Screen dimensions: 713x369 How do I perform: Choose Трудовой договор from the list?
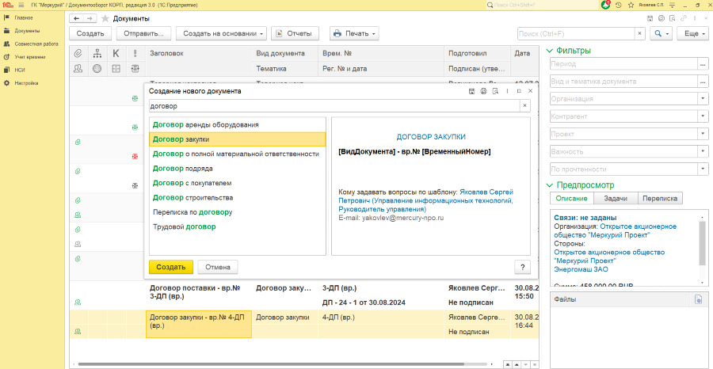coord(184,226)
